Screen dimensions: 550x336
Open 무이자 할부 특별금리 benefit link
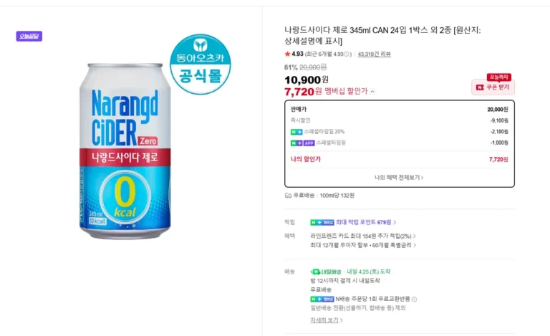[360, 245]
